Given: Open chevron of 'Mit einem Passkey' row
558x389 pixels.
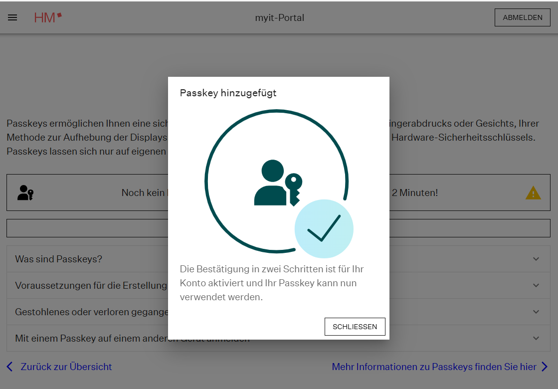Looking at the screenshot, I should (536, 338).
